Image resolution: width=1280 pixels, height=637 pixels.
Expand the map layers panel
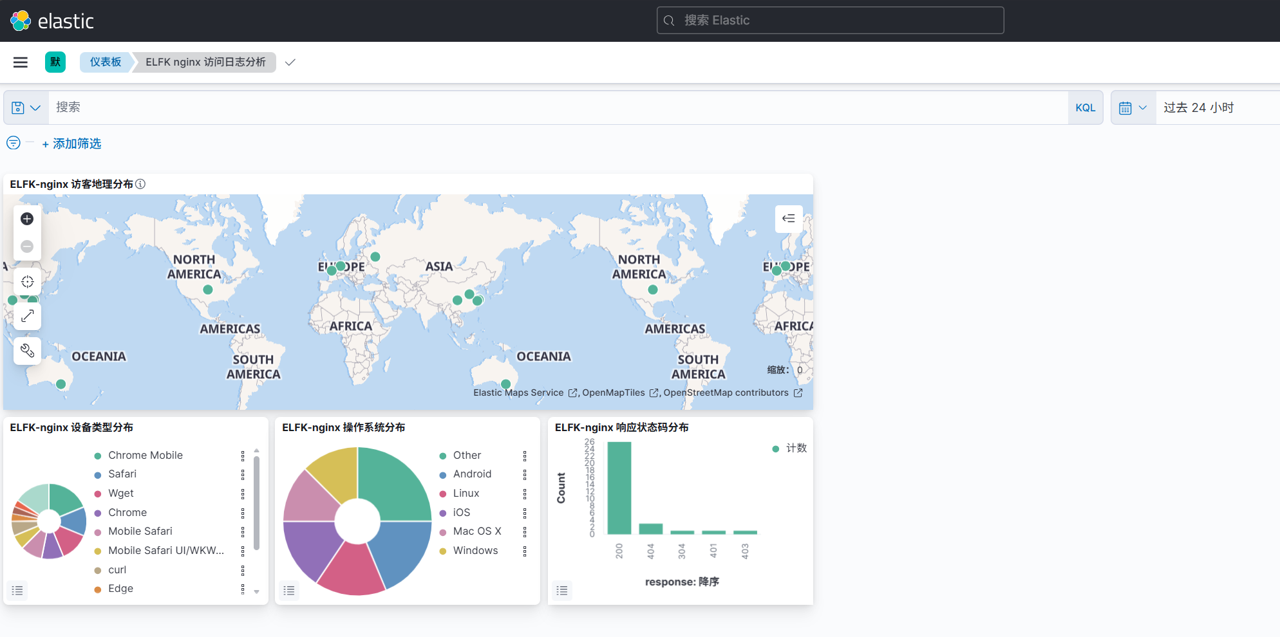click(789, 219)
